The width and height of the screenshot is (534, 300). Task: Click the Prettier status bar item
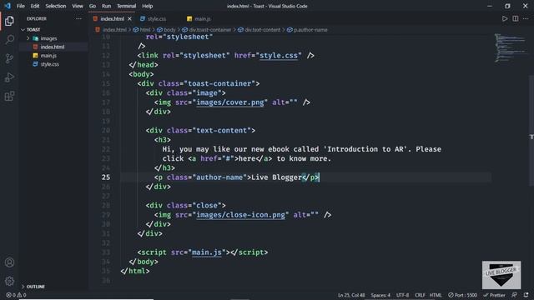tap(494, 295)
